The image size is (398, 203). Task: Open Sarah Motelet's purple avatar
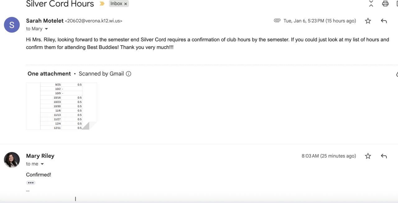coord(12,25)
